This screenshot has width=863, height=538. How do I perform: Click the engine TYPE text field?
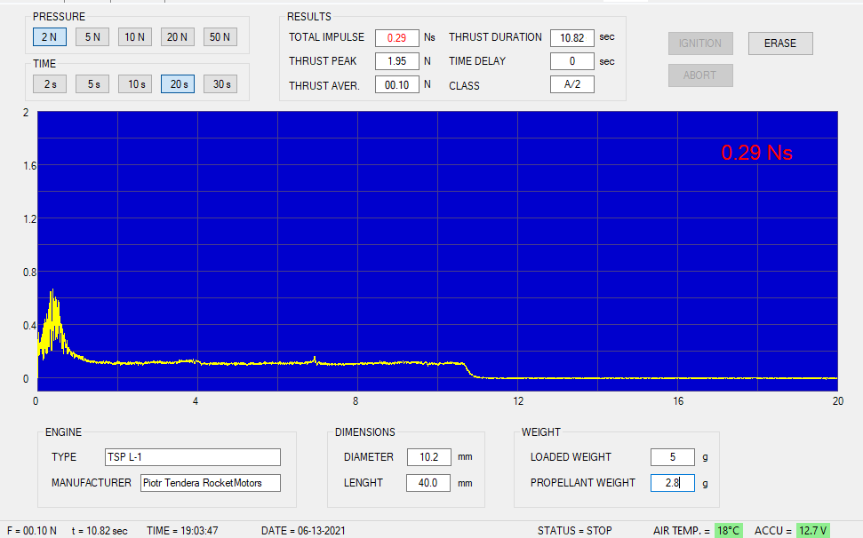click(193, 457)
